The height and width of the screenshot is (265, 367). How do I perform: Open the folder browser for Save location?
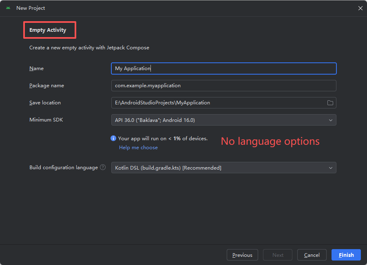click(x=330, y=102)
